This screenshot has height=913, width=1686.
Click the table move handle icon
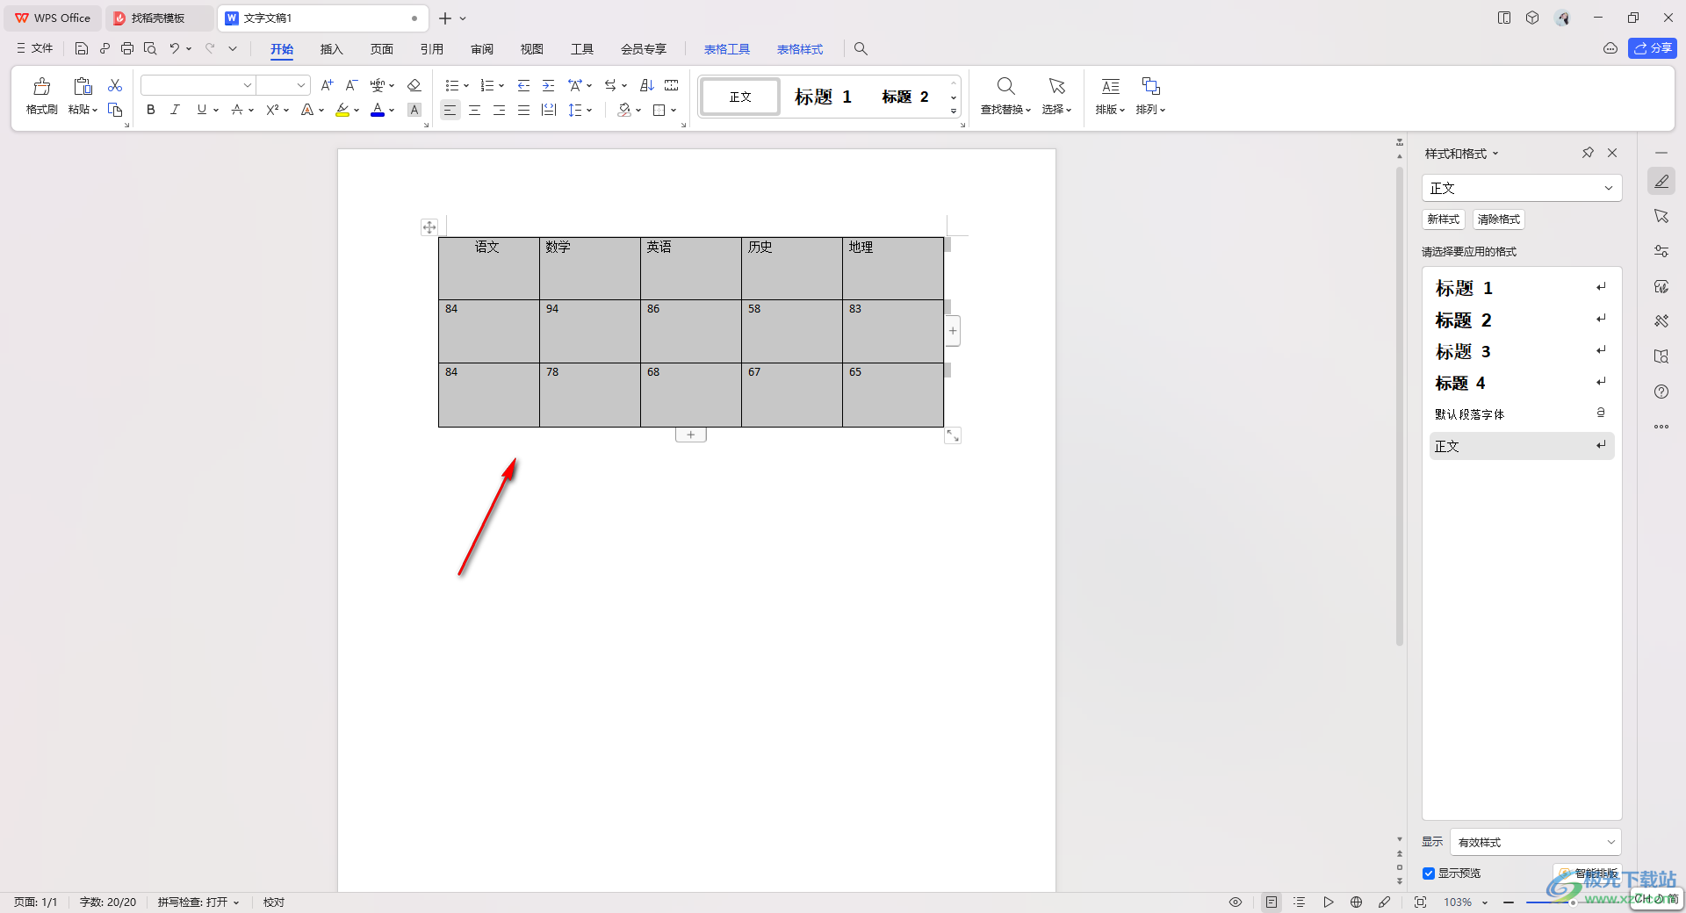(429, 227)
